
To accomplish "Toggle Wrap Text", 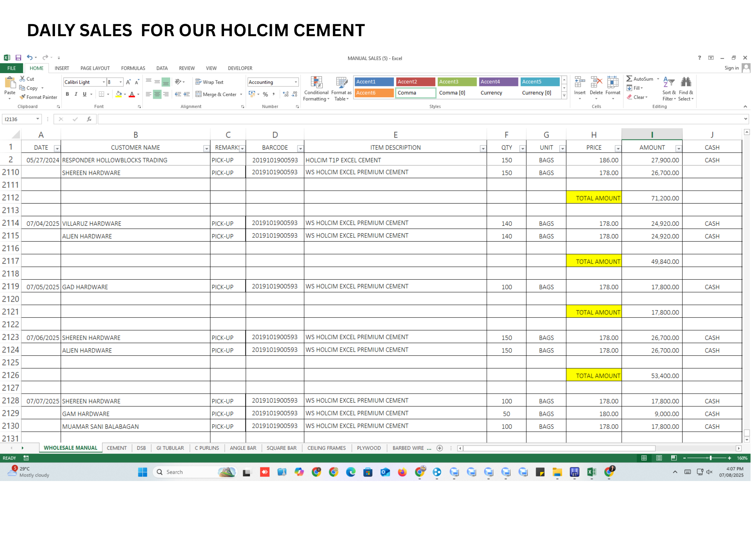I will pyautogui.click(x=210, y=82).
